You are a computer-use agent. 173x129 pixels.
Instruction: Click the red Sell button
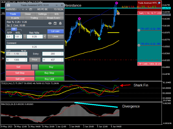[18, 67]
